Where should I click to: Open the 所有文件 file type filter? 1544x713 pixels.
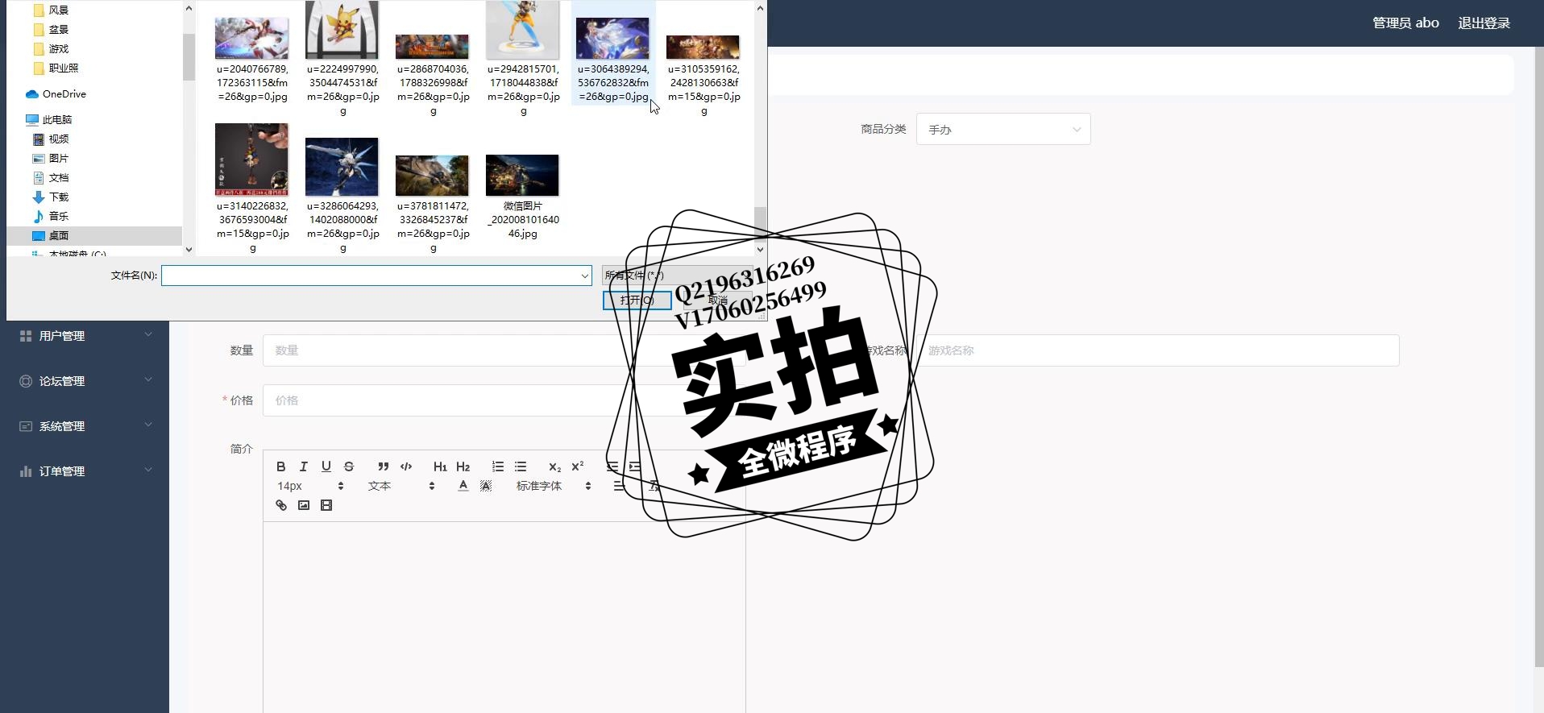pyautogui.click(x=677, y=275)
